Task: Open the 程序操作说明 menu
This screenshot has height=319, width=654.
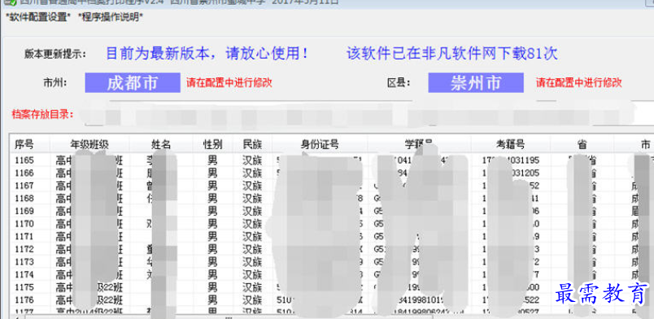Action: point(111,18)
